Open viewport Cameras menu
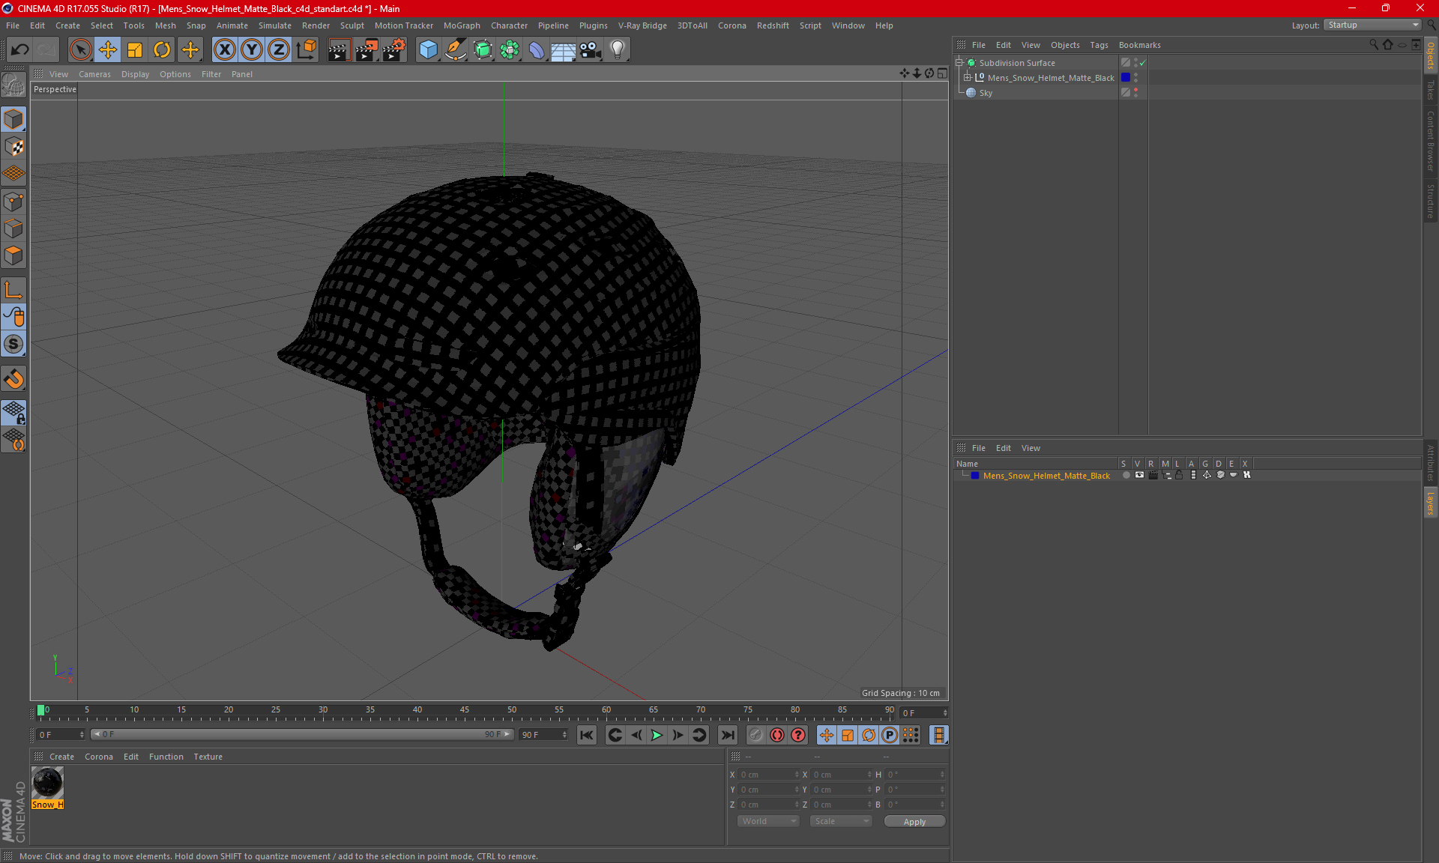This screenshot has height=863, width=1439. [94, 74]
